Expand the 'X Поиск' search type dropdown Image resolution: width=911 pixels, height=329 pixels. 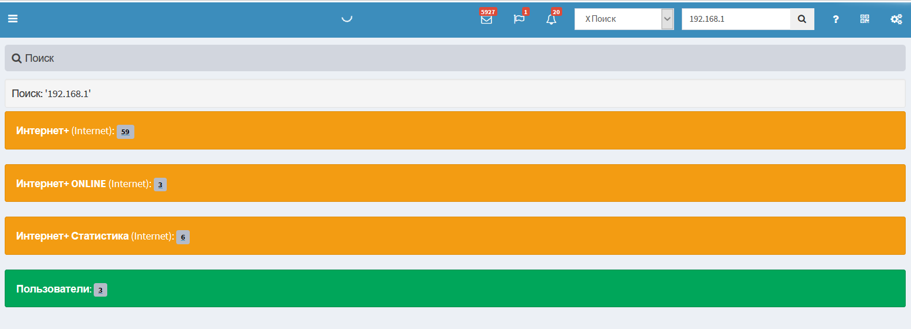click(667, 19)
